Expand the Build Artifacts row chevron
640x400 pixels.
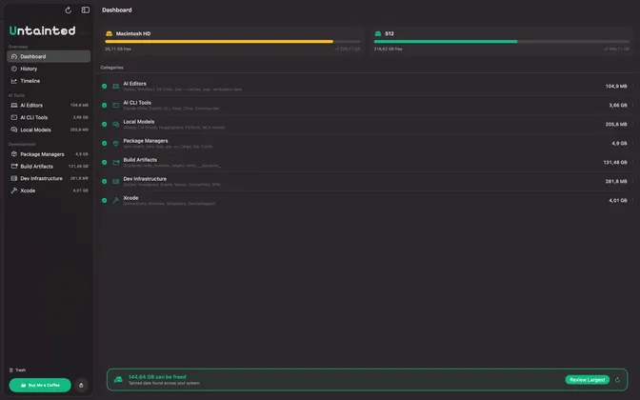pos(633,163)
